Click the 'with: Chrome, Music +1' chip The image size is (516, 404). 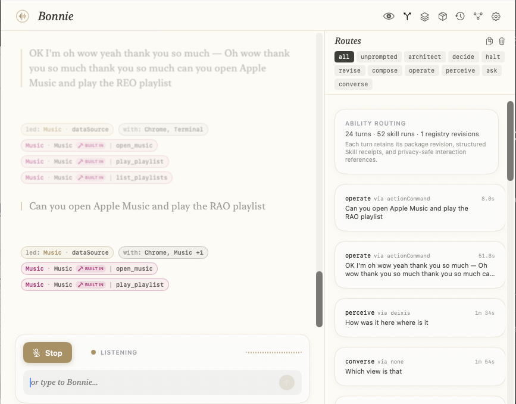[x=163, y=253]
